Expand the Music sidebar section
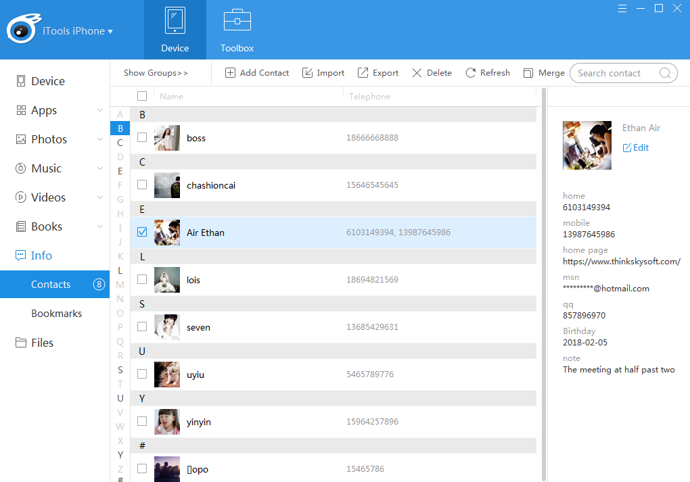This screenshot has height=482, width=690. point(99,168)
